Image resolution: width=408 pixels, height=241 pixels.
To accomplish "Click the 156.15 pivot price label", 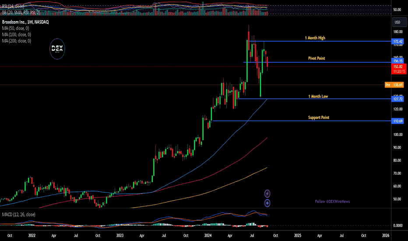I will coord(397,61).
